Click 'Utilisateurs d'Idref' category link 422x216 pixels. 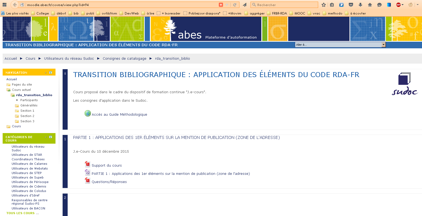[26, 195]
